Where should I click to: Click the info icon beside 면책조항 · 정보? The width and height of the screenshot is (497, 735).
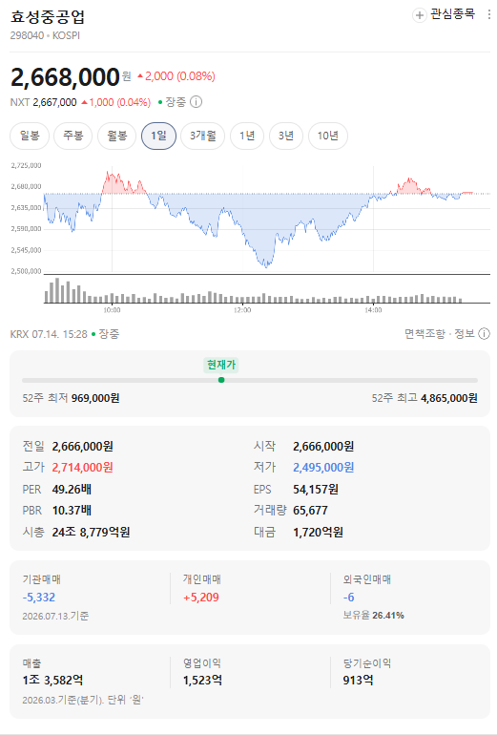pos(484,334)
